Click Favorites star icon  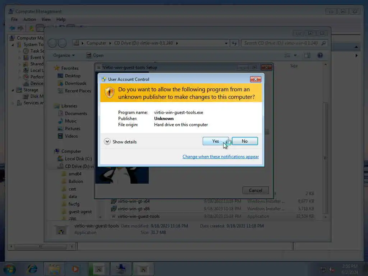(56, 68)
